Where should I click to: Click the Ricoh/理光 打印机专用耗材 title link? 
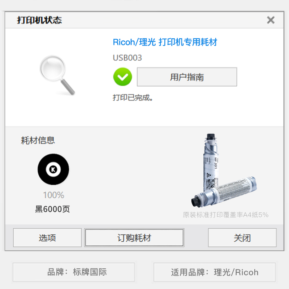point(165,42)
